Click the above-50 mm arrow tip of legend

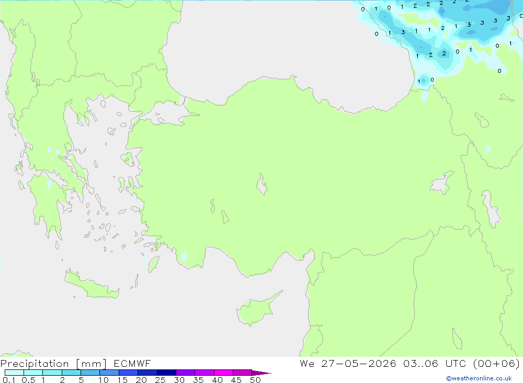click(x=261, y=373)
